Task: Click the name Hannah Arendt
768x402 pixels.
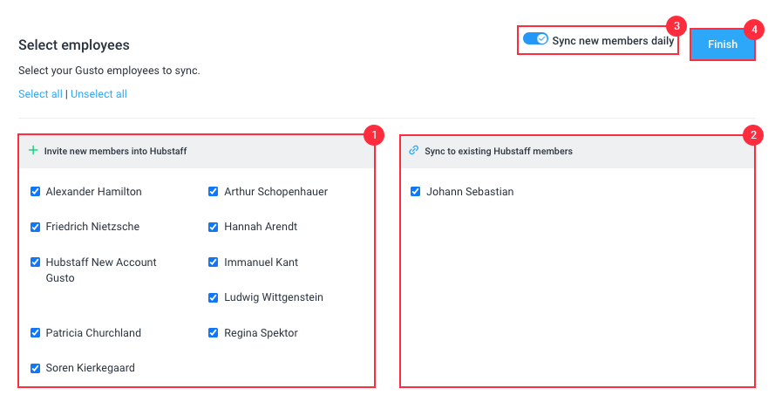Action: (261, 227)
